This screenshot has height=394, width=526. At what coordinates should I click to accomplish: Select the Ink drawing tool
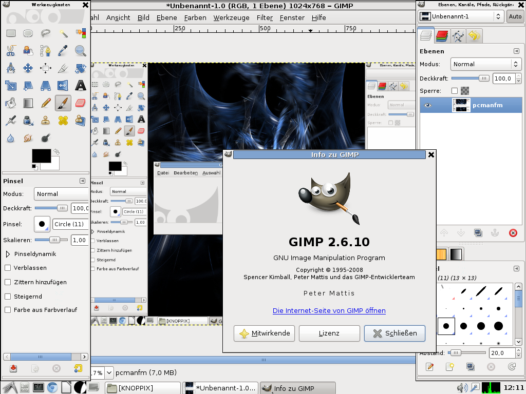[x=28, y=120]
